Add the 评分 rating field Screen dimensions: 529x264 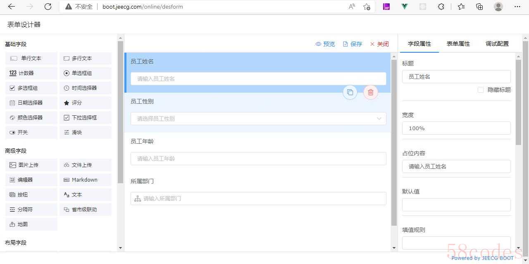(86, 103)
